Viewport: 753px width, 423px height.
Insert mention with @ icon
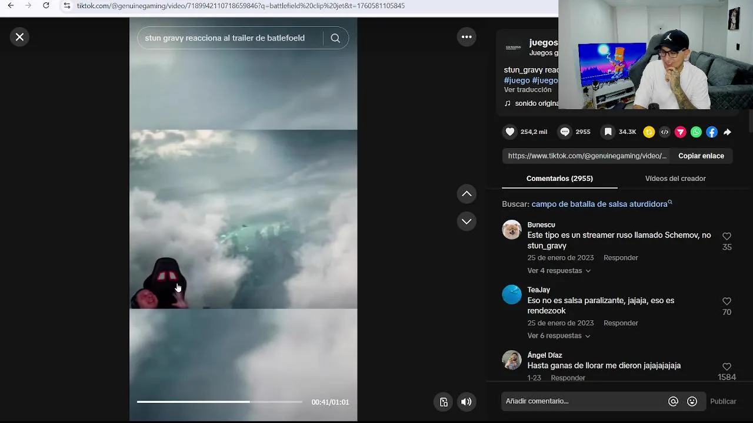(674, 401)
